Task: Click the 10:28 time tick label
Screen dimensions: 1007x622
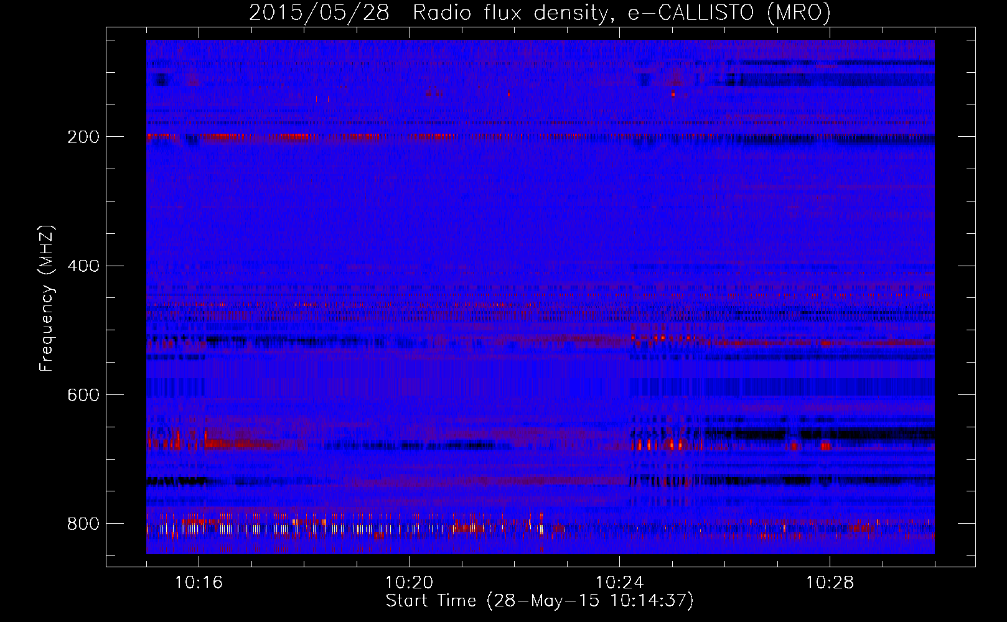Action: point(830,582)
